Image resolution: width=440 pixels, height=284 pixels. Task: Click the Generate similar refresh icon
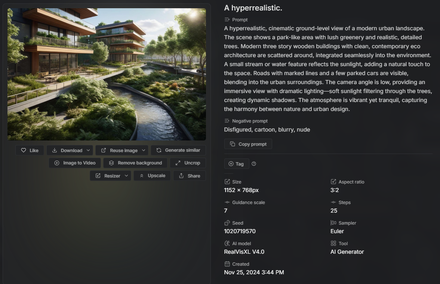159,150
